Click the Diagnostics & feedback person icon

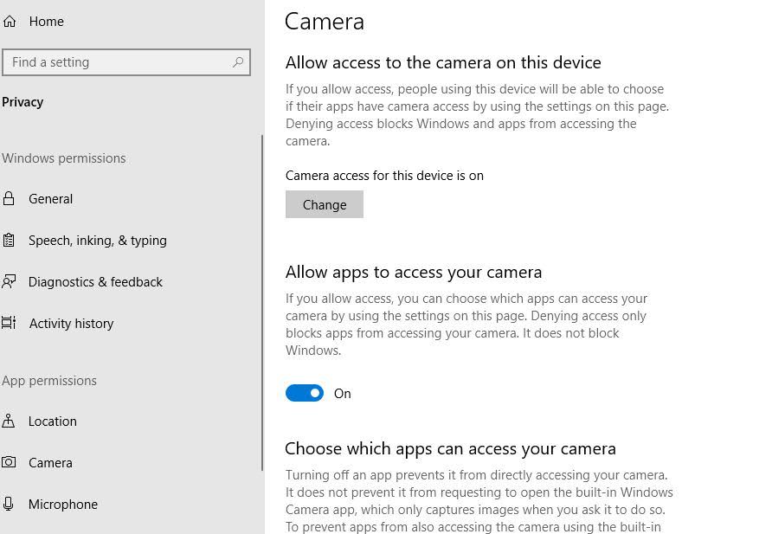click(x=9, y=281)
